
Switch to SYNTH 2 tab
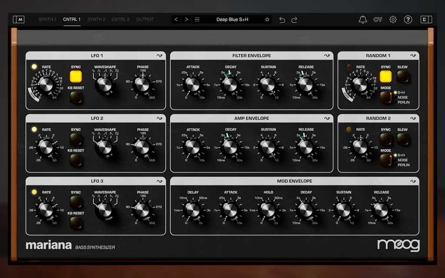click(96, 19)
